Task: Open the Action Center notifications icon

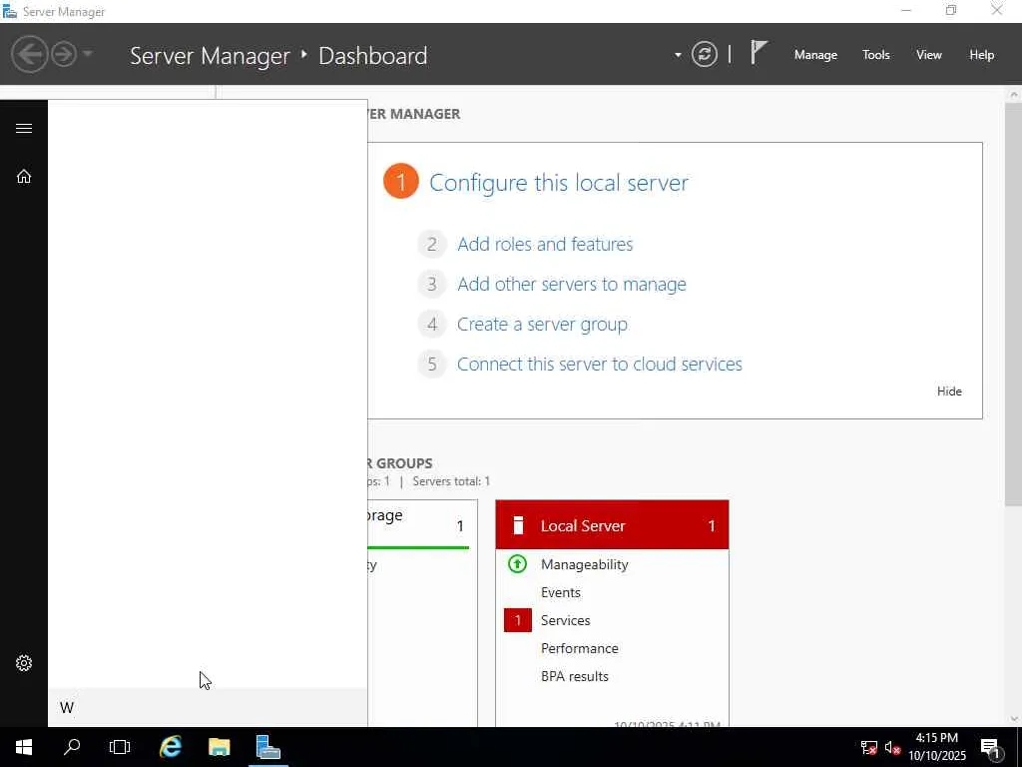Action: (991, 748)
